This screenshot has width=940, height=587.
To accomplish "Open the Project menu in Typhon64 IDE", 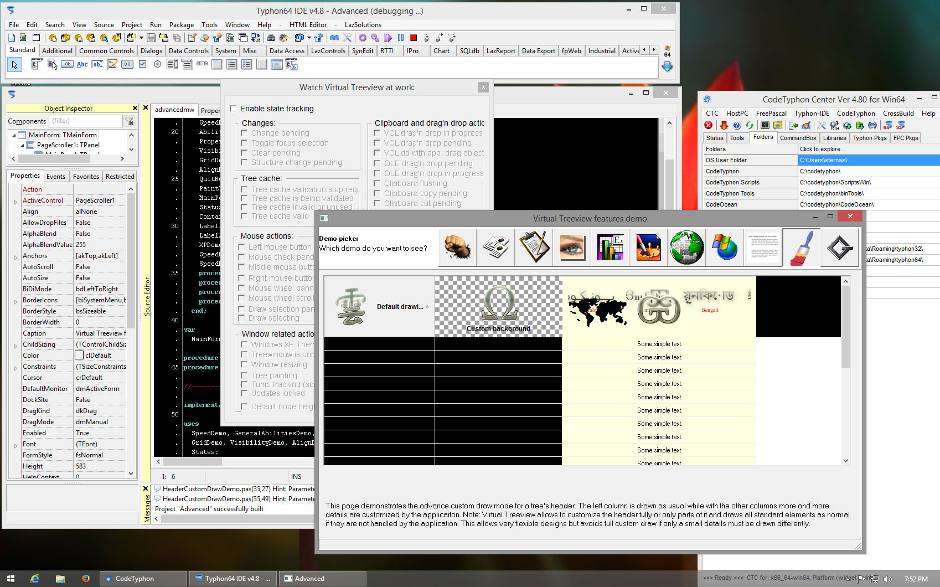I will click(132, 25).
